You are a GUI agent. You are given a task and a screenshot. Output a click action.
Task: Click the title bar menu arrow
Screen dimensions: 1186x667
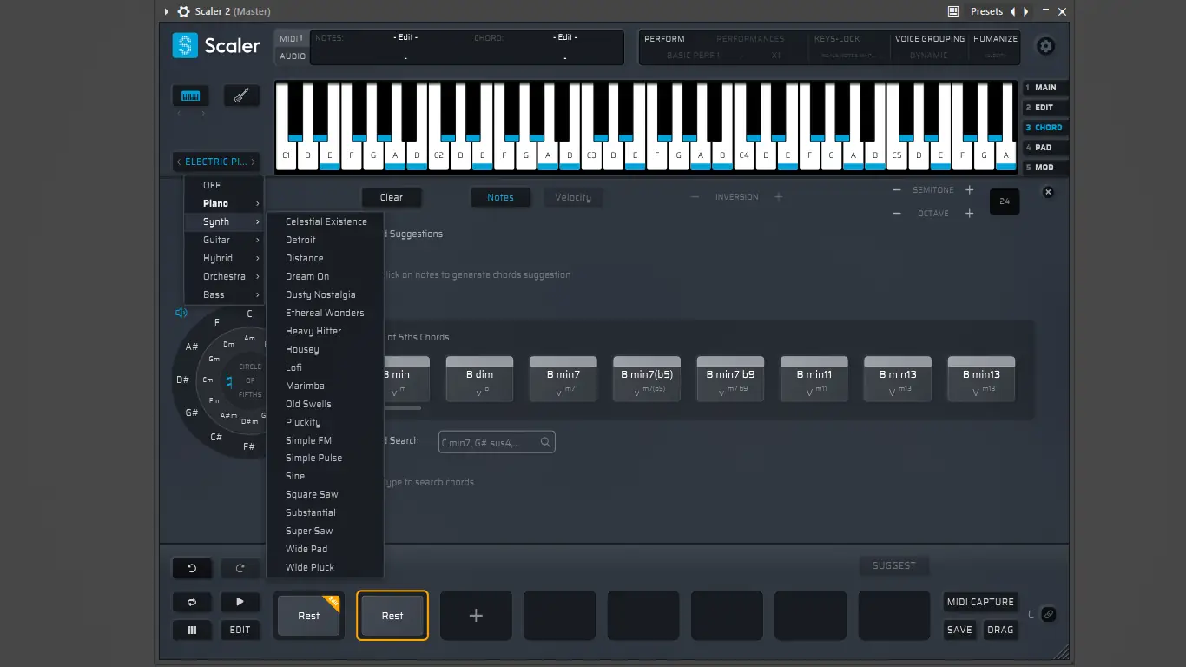coord(167,11)
